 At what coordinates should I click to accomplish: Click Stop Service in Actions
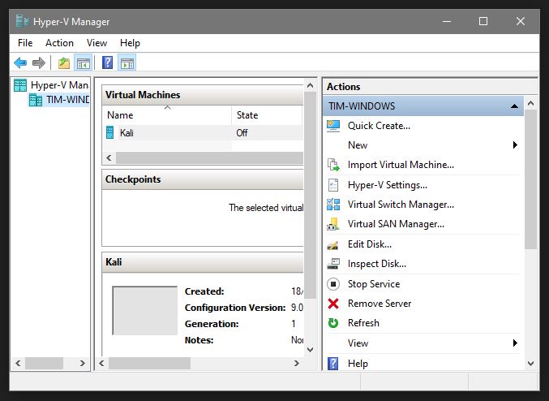(373, 284)
